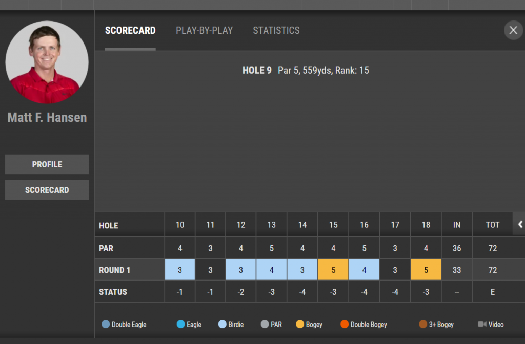Select hole 10 birdie score cell
This screenshot has width=525, height=344.
pyautogui.click(x=180, y=269)
